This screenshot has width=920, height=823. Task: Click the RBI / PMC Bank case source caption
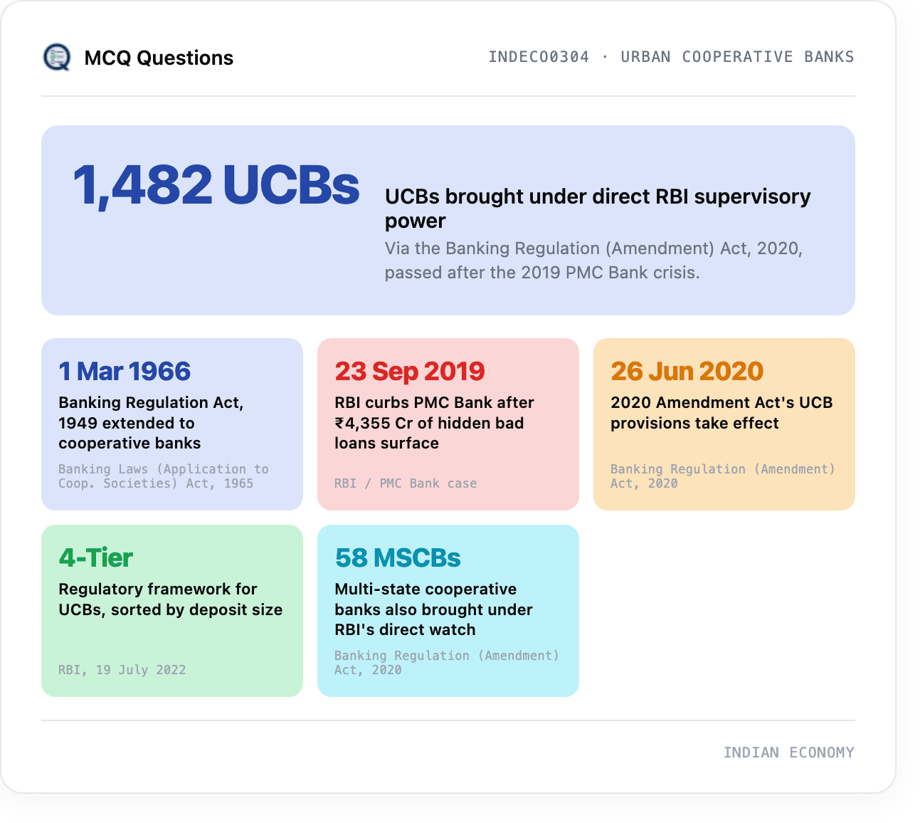(406, 483)
